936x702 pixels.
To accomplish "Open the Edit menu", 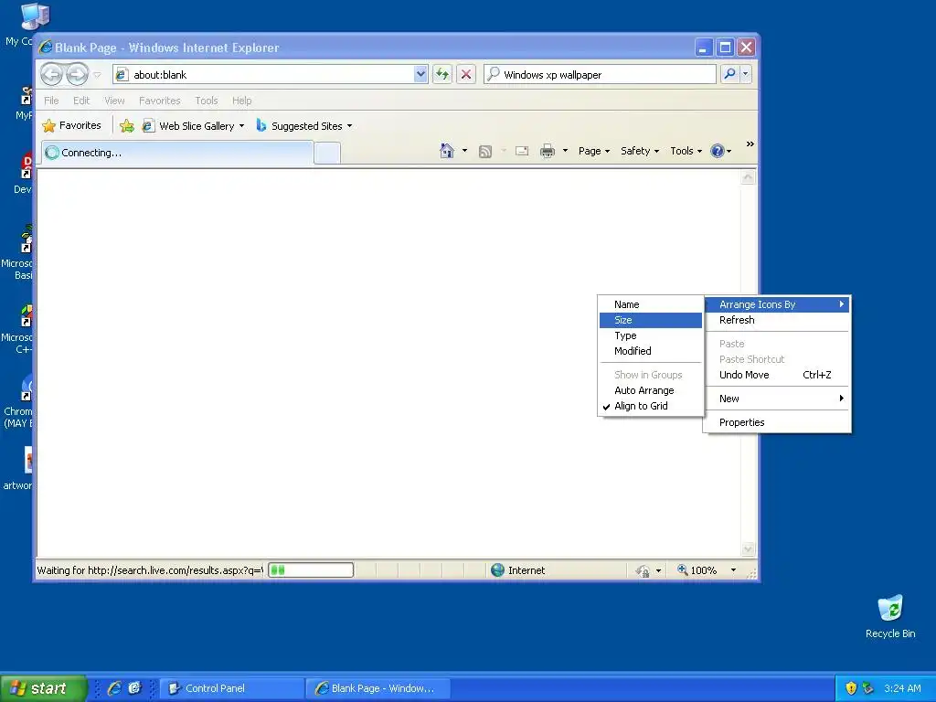I will tap(81, 101).
